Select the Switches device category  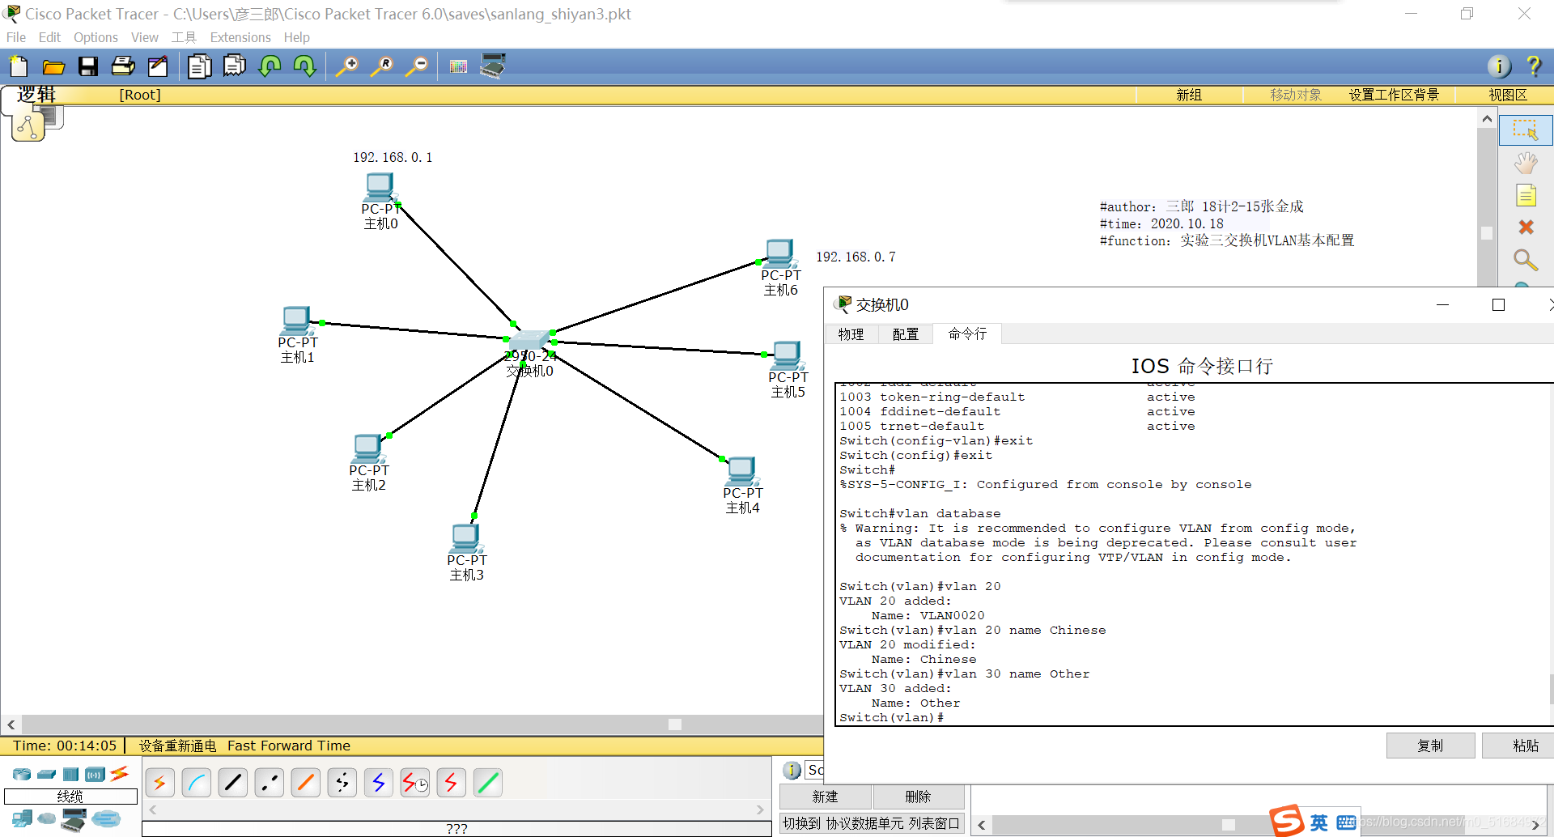click(x=47, y=775)
